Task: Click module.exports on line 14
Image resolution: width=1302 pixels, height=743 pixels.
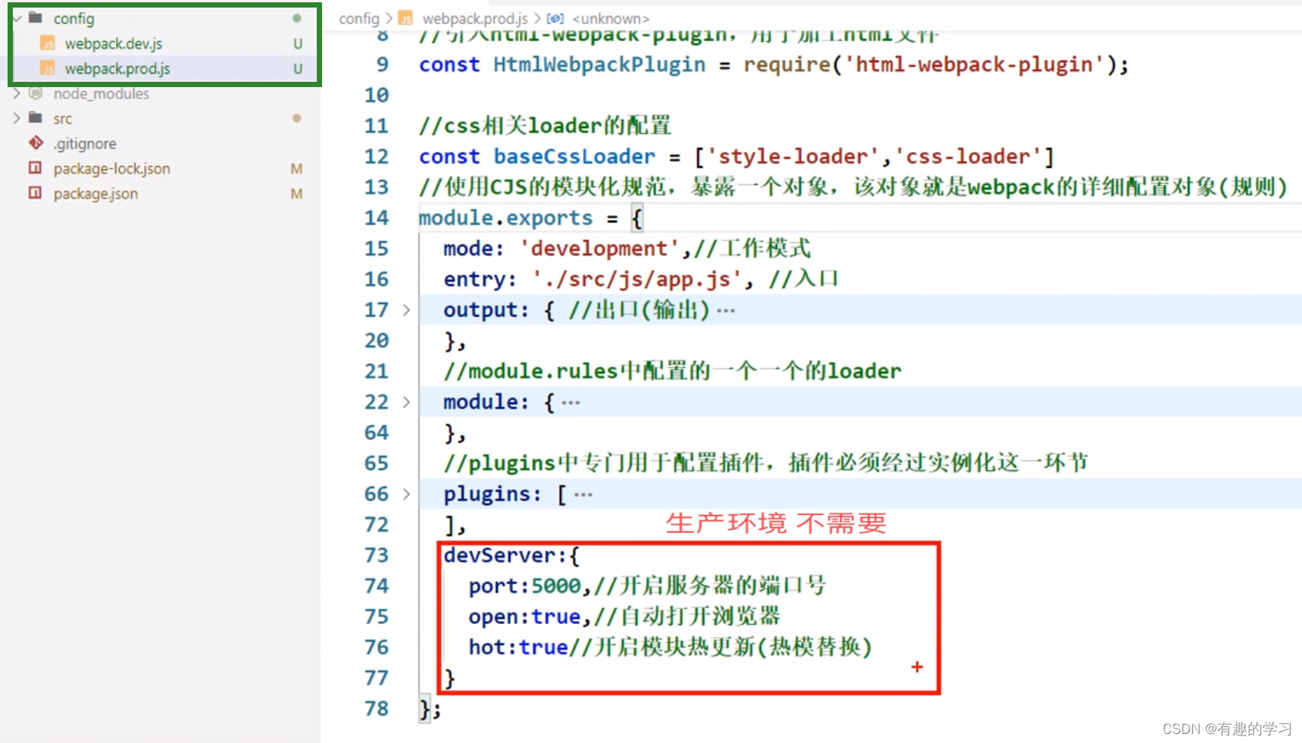Action: [x=505, y=218]
